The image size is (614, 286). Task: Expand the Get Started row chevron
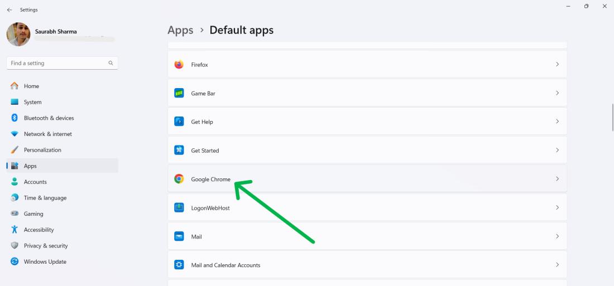coord(557,150)
